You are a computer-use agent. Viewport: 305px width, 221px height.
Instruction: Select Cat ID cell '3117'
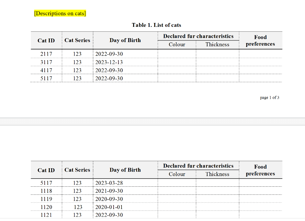(46, 62)
